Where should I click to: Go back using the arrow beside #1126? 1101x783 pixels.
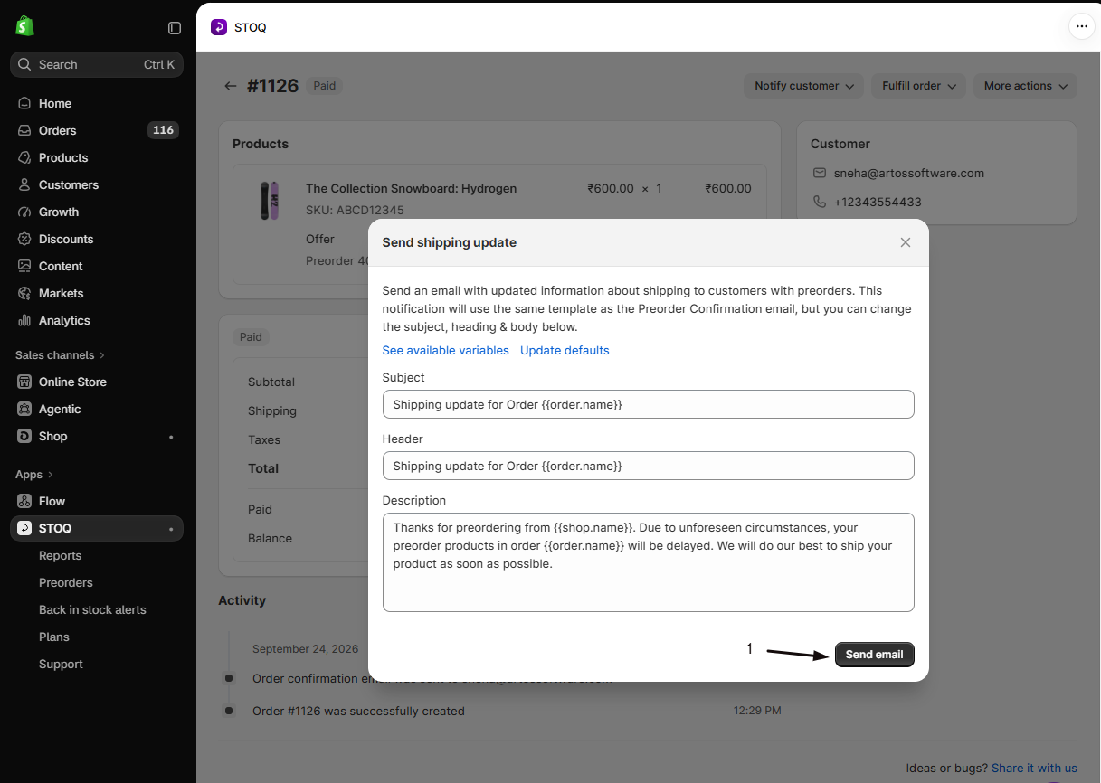(231, 86)
